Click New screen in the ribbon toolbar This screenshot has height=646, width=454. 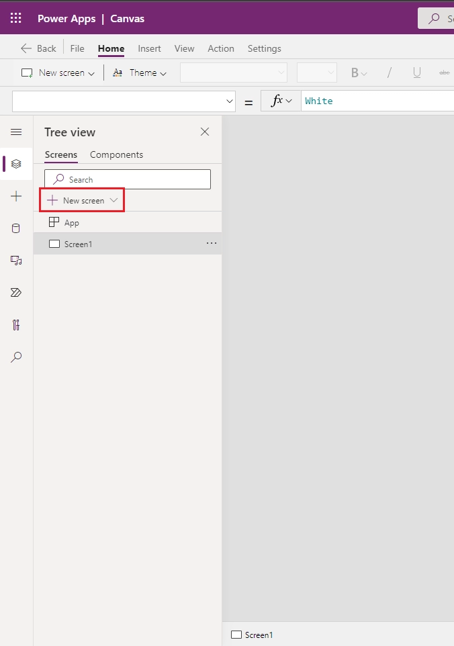pyautogui.click(x=58, y=73)
